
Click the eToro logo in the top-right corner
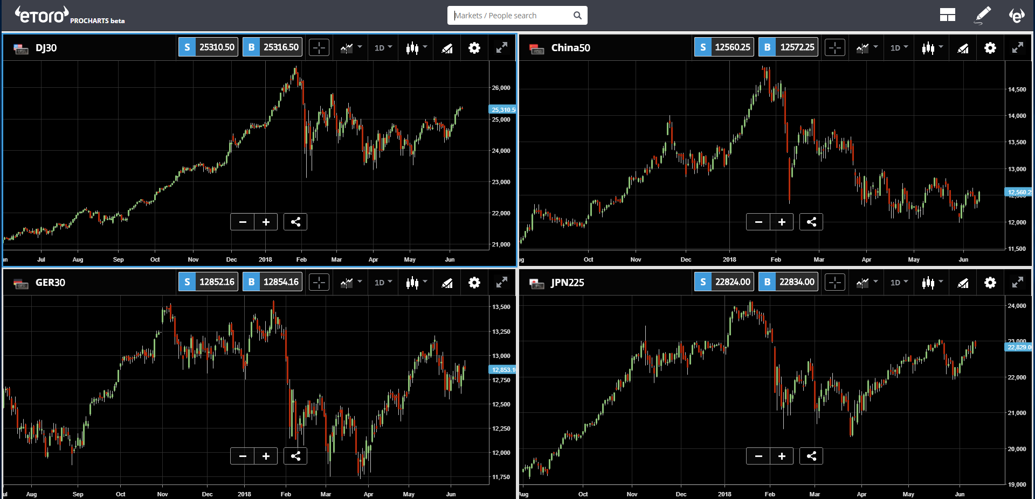point(1017,15)
